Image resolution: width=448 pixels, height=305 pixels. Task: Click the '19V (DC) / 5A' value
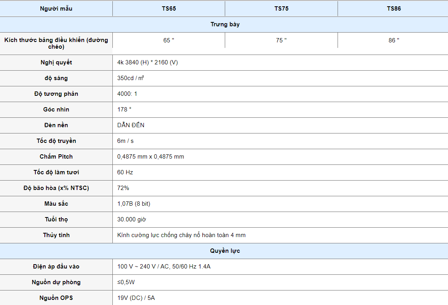(136, 298)
